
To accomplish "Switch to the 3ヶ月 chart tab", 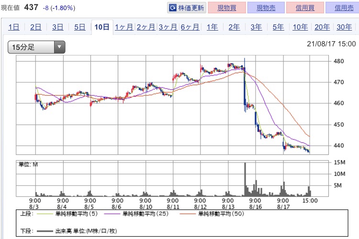I will coord(168,27).
